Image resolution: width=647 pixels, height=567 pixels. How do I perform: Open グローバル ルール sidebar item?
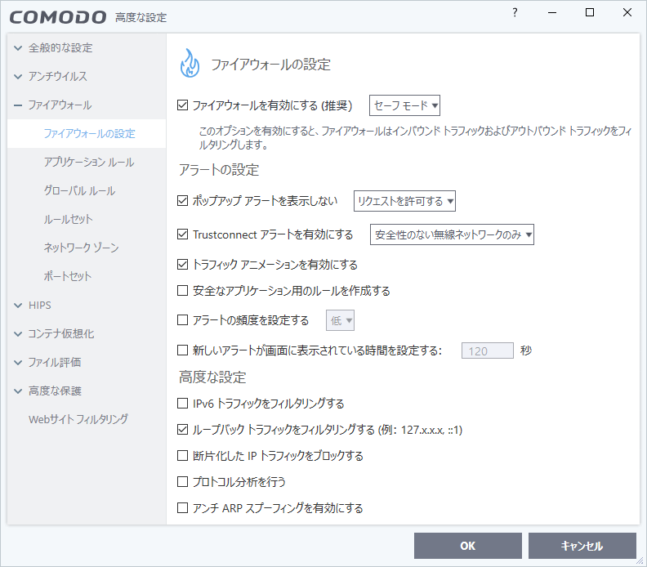point(79,191)
